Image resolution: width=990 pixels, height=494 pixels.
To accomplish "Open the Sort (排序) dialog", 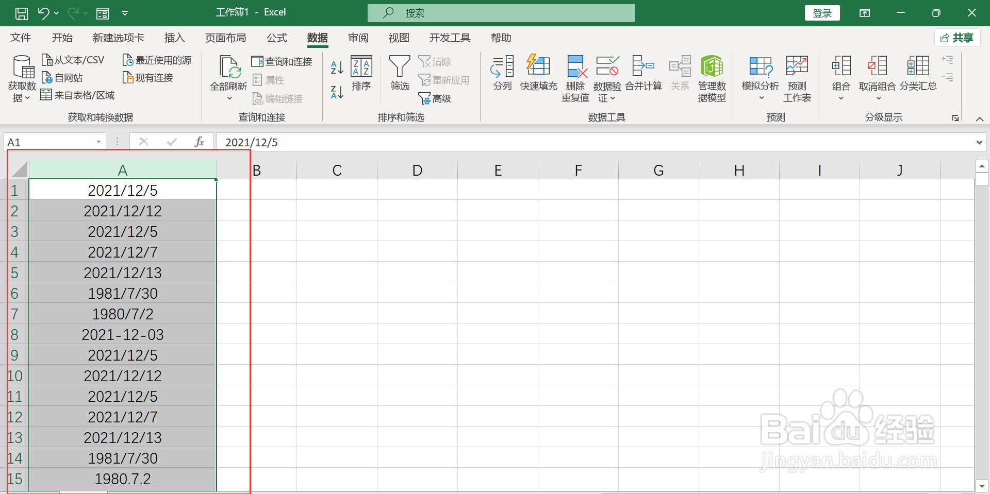I will pyautogui.click(x=361, y=73).
